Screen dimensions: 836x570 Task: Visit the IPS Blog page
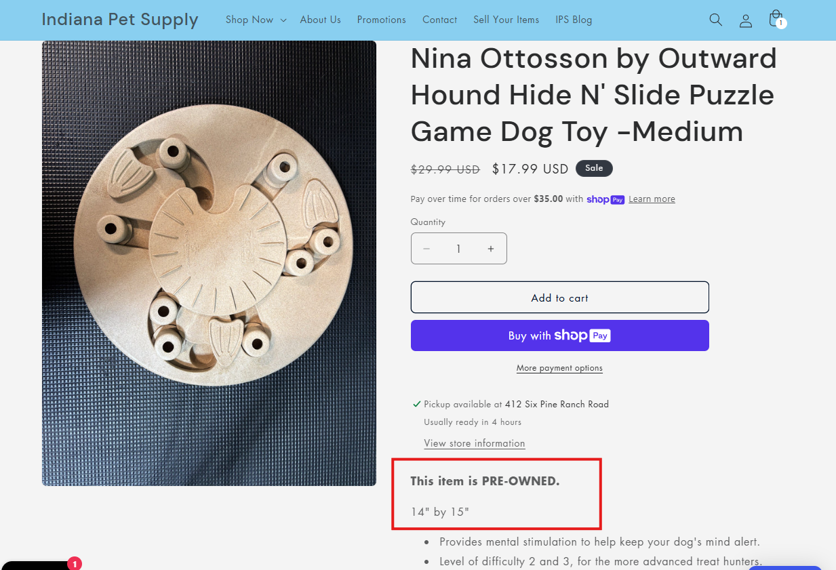pyautogui.click(x=574, y=20)
